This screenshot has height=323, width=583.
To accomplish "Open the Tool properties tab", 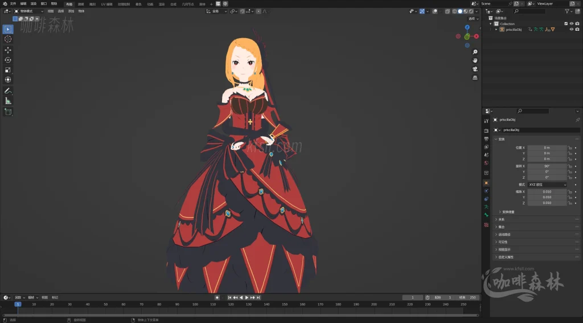I will pyautogui.click(x=486, y=121).
